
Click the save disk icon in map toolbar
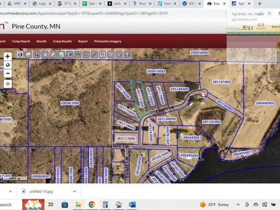[127, 55]
